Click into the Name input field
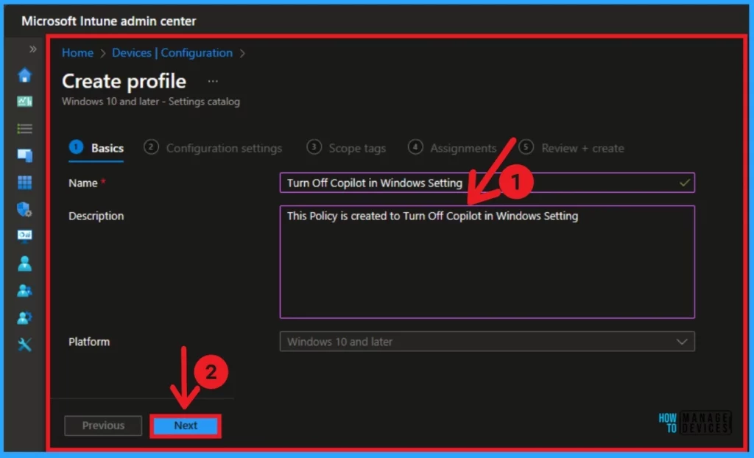Screen dimensions: 754x458 487,183
